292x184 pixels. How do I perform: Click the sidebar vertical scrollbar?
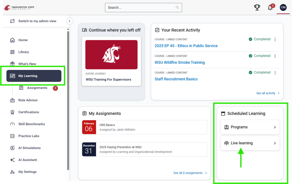68,100
